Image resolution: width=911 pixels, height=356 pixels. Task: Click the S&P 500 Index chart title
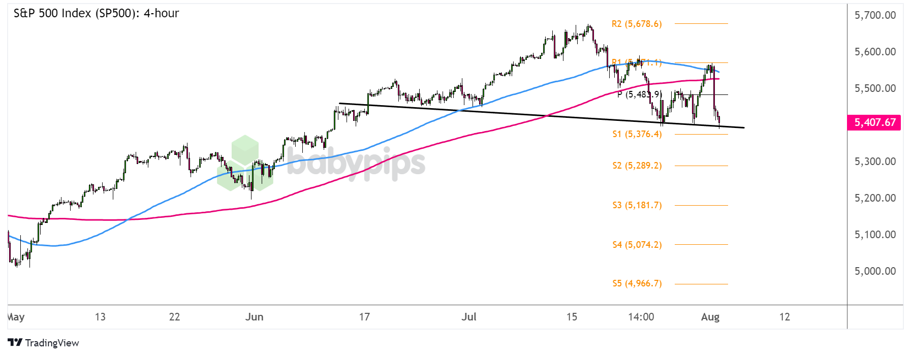96,13
